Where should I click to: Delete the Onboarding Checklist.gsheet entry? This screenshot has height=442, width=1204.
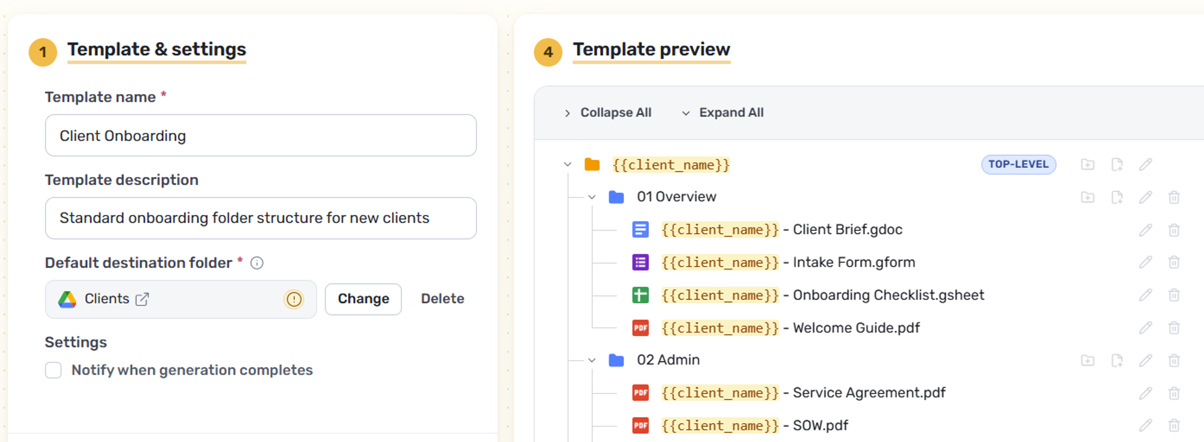point(1174,295)
